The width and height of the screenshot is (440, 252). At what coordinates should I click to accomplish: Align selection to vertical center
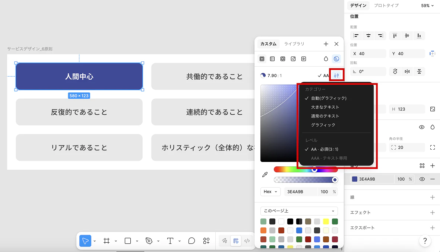[407, 36]
